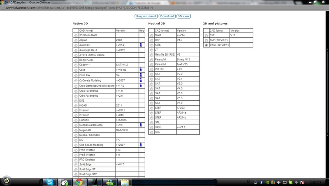Choose the Inventor >=2011 radio option
Image resolution: width=329 pixels, height=186 pixels.
point(76,111)
